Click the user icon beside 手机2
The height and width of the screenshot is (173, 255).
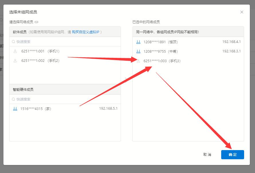click(x=15, y=61)
